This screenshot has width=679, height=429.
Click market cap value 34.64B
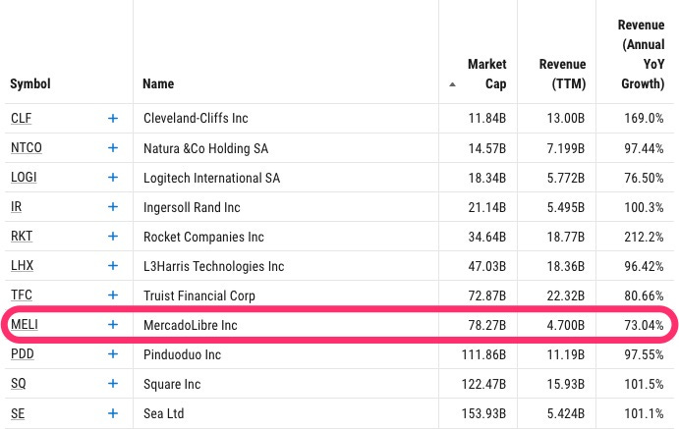tap(487, 237)
